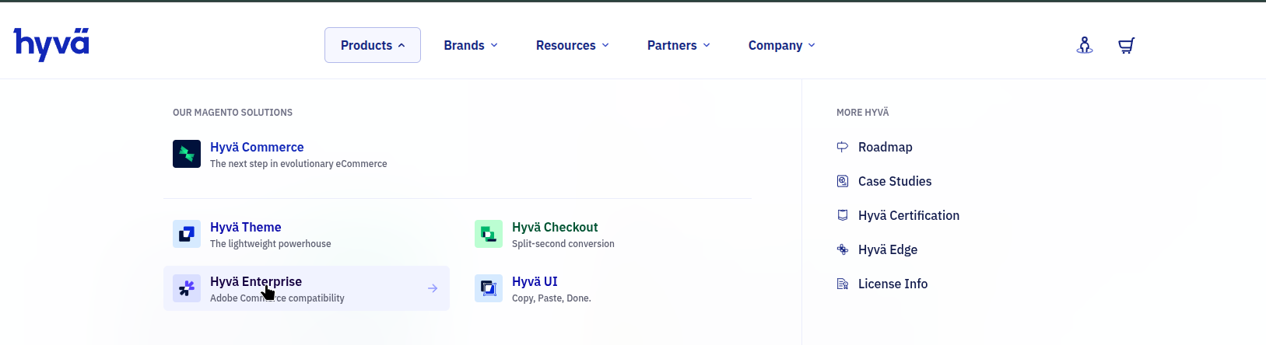The height and width of the screenshot is (345, 1266).
Task: Click the 'MORE HYVÄ' heading
Action: click(x=863, y=113)
